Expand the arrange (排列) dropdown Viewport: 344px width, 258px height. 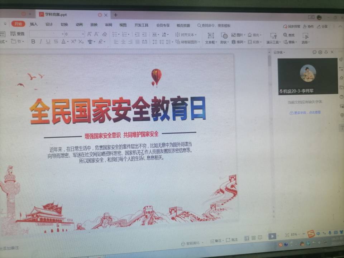pyautogui.click(x=239, y=42)
